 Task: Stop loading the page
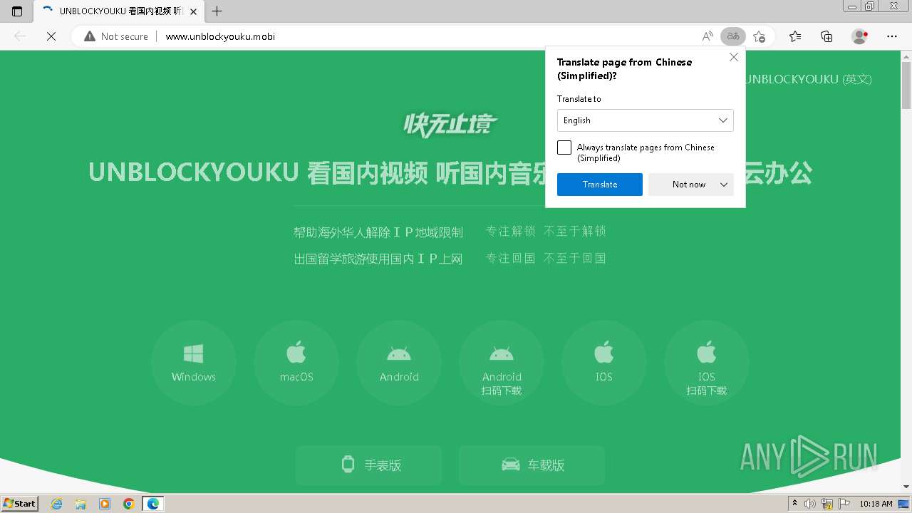(51, 36)
